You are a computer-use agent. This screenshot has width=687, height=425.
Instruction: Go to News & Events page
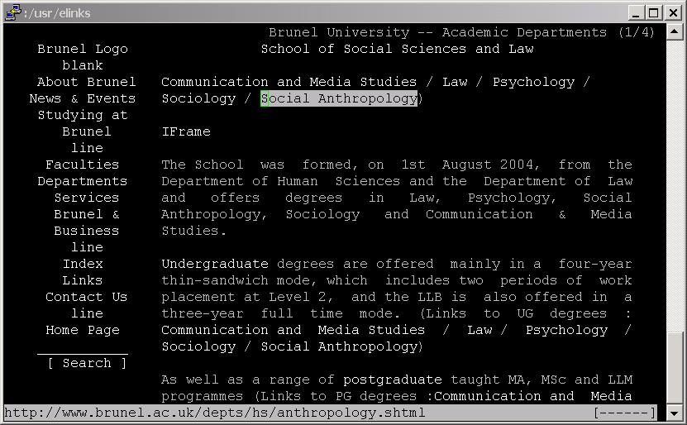(x=82, y=98)
